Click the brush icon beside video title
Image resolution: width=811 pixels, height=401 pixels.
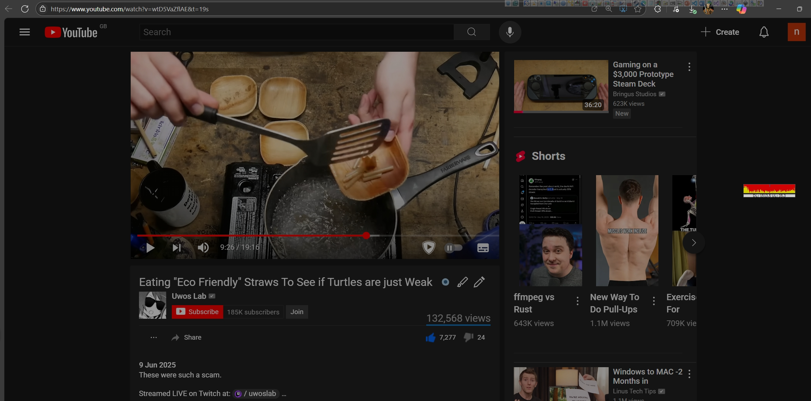462,282
